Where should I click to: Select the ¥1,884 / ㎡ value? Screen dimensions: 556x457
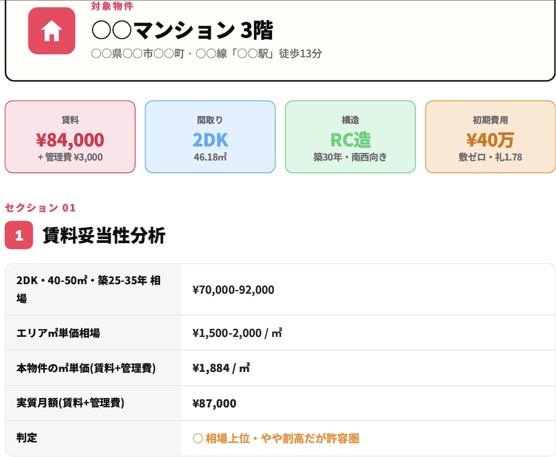click(221, 368)
